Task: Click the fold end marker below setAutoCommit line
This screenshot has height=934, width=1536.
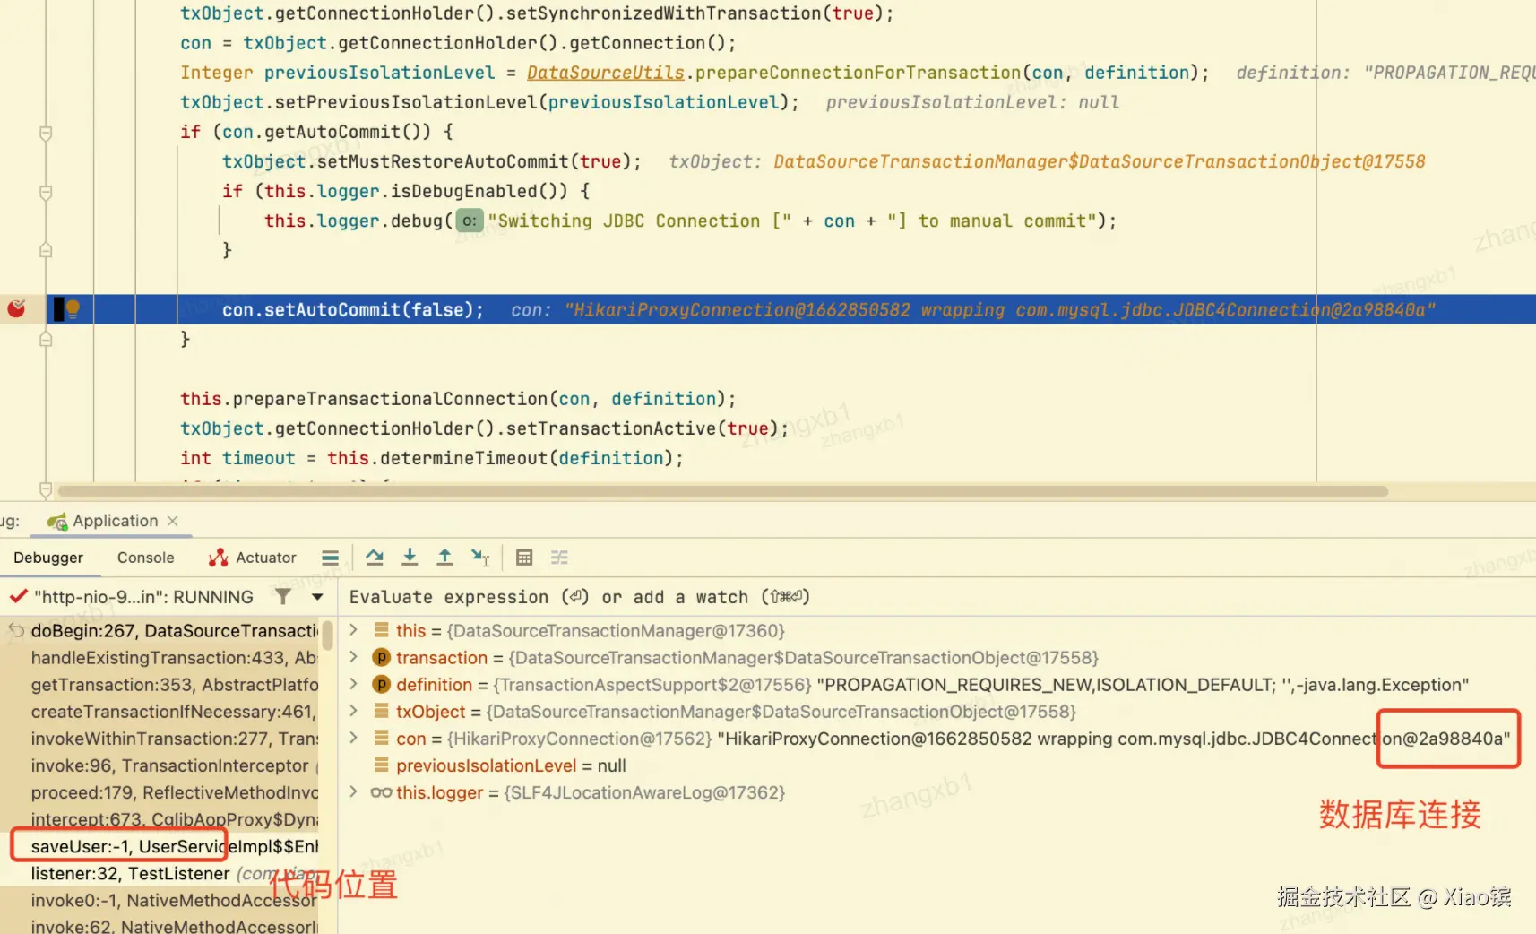Action: [x=46, y=339]
